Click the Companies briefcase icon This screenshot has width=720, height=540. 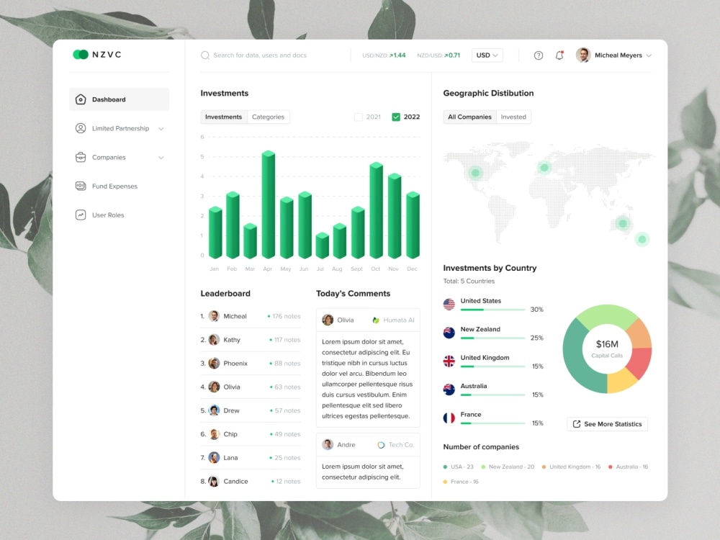click(x=81, y=157)
